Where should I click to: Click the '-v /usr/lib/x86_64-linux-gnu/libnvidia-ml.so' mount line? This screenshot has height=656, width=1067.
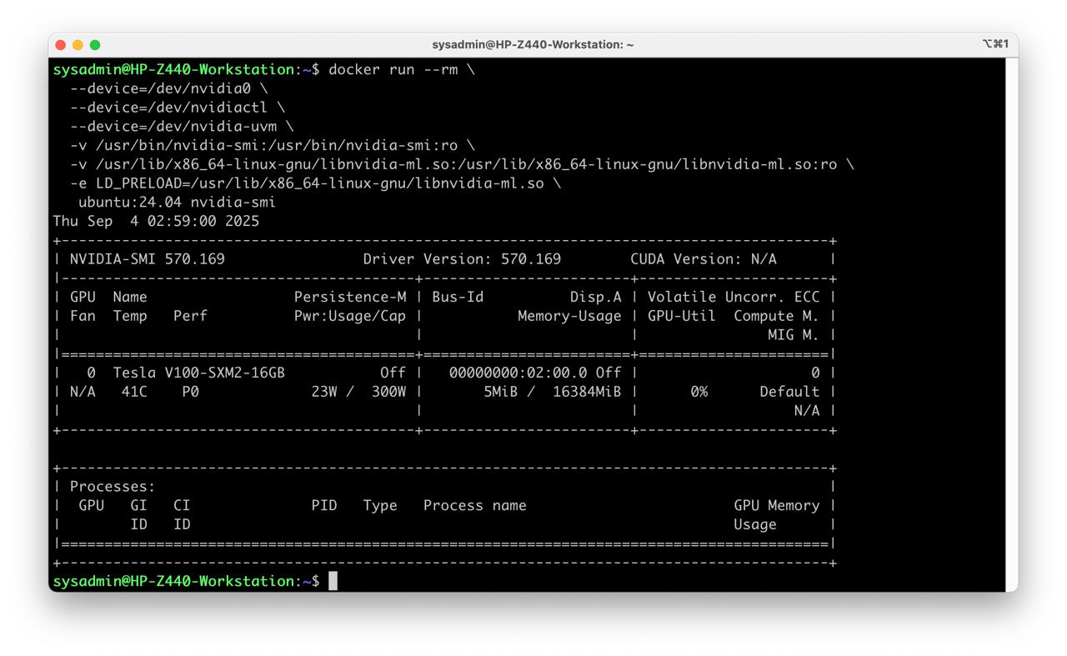pyautogui.click(x=462, y=165)
